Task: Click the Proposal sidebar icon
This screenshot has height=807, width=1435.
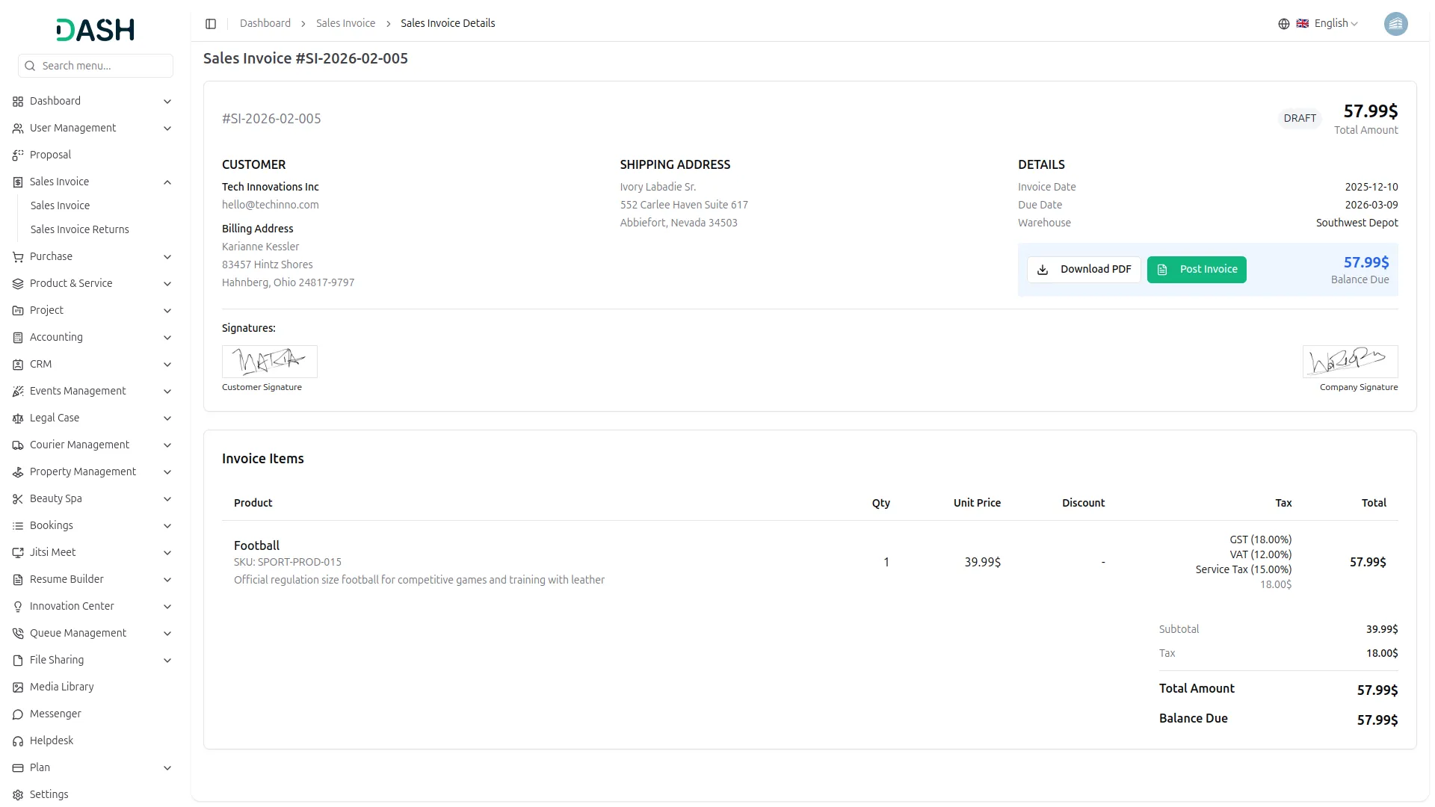Action: (x=18, y=155)
